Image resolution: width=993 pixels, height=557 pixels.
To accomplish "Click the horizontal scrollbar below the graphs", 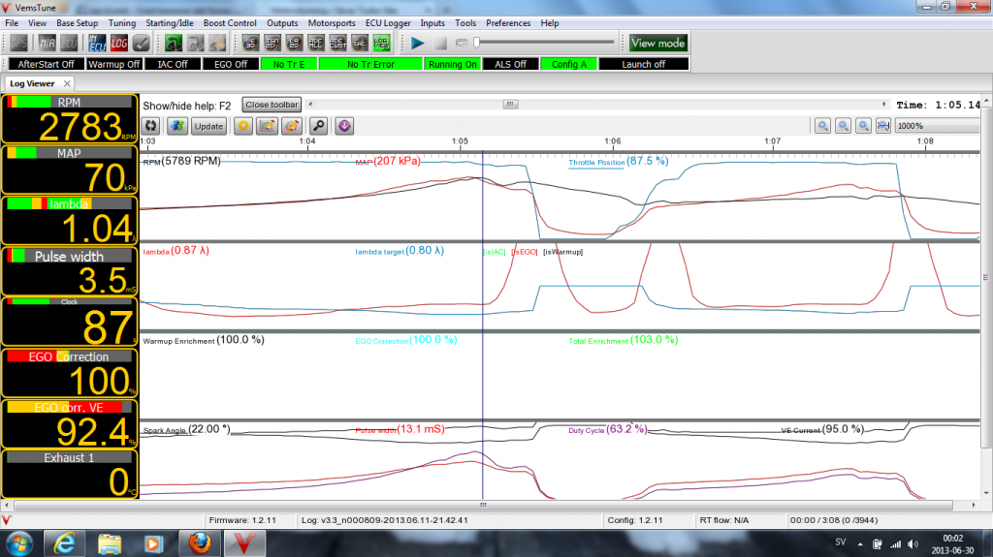I will pyautogui.click(x=562, y=506).
